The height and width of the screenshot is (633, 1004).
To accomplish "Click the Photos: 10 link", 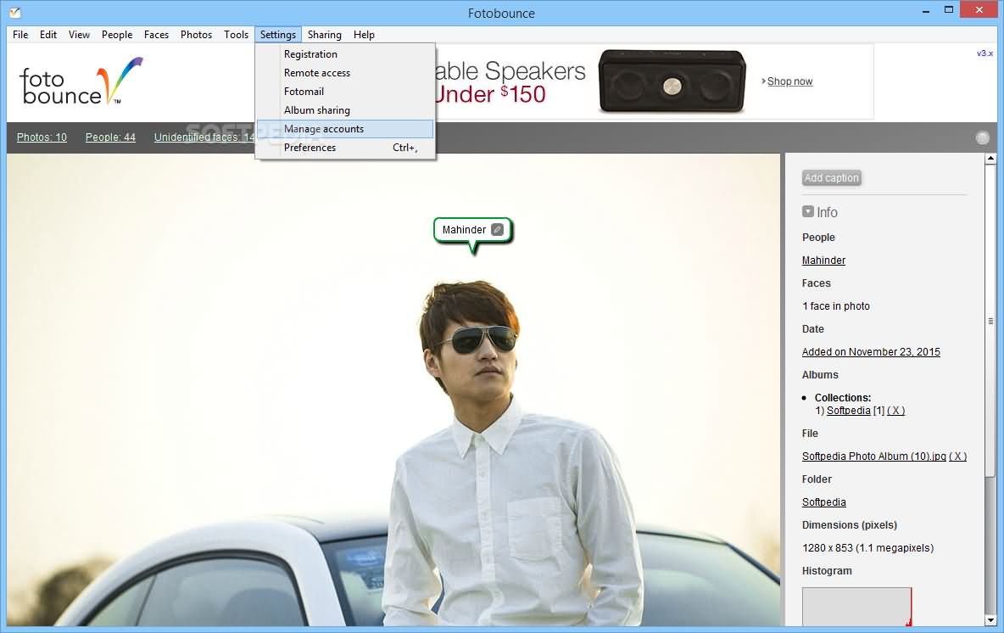I will [42, 137].
